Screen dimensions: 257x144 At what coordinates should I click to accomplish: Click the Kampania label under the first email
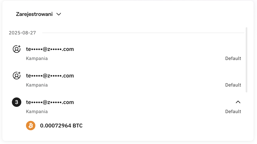coord(37,58)
